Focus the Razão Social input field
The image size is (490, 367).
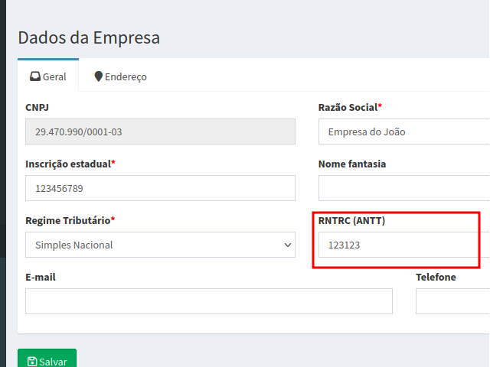(x=404, y=132)
